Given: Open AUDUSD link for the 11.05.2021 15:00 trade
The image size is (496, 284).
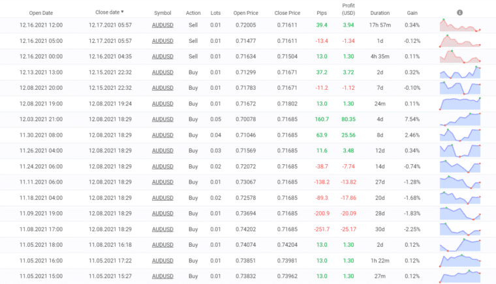Looking at the screenshot, I should point(163,276).
